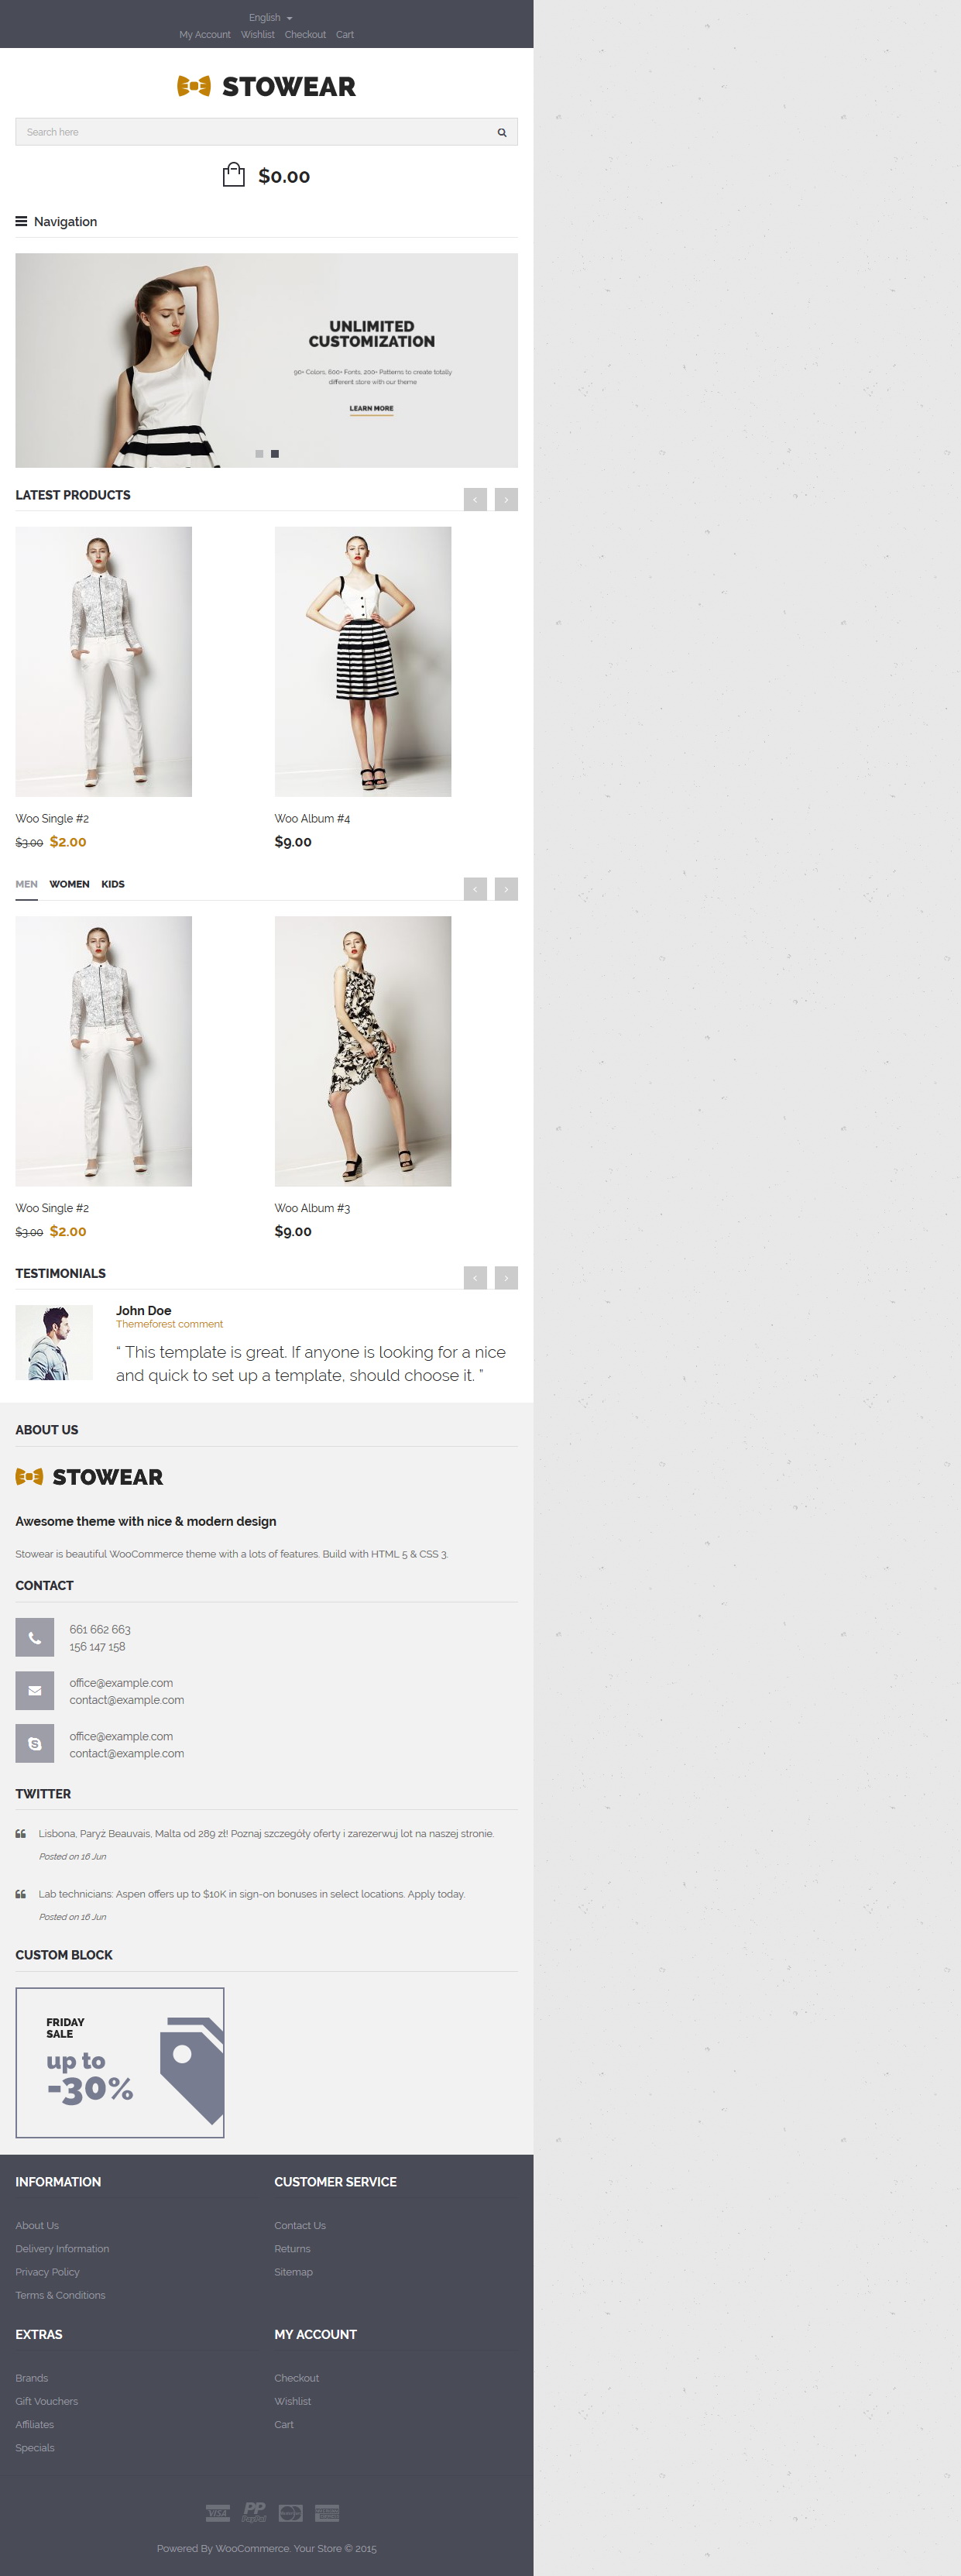Expand the English language dropdown

pyautogui.click(x=270, y=18)
